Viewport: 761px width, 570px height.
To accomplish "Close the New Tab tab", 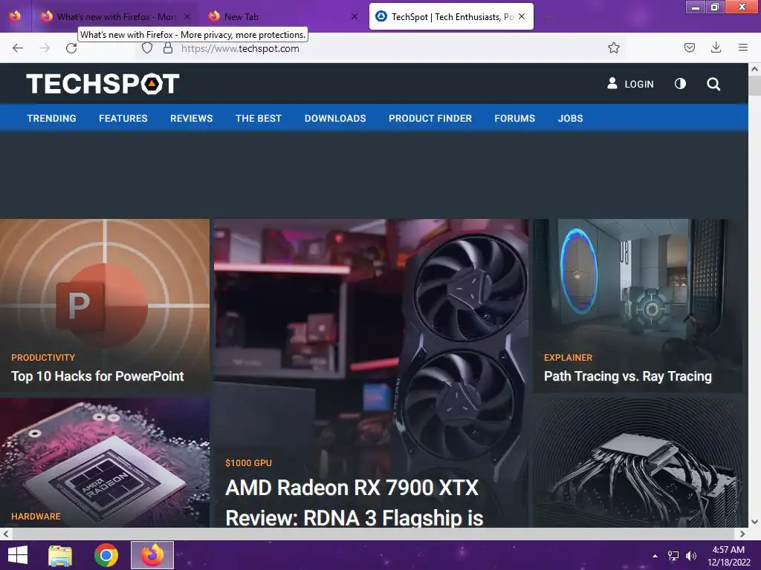I will pos(354,16).
